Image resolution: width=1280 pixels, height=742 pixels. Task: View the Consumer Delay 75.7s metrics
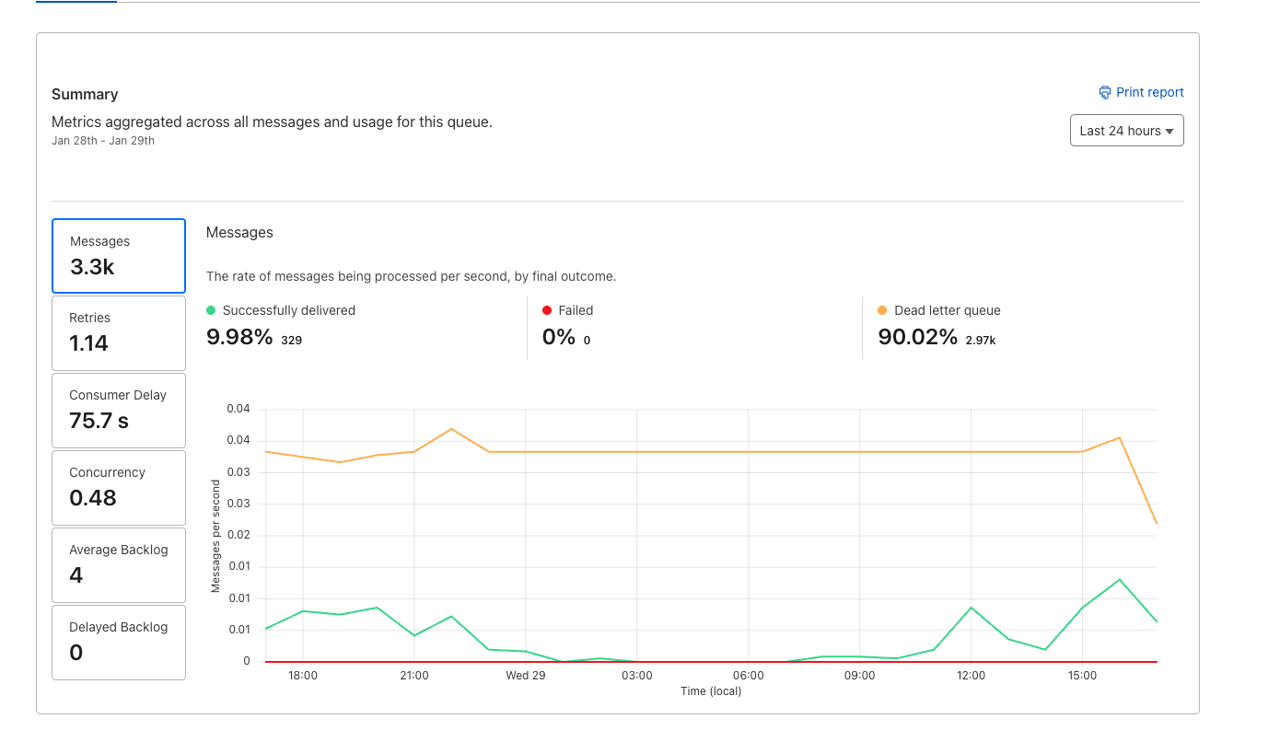pos(118,410)
